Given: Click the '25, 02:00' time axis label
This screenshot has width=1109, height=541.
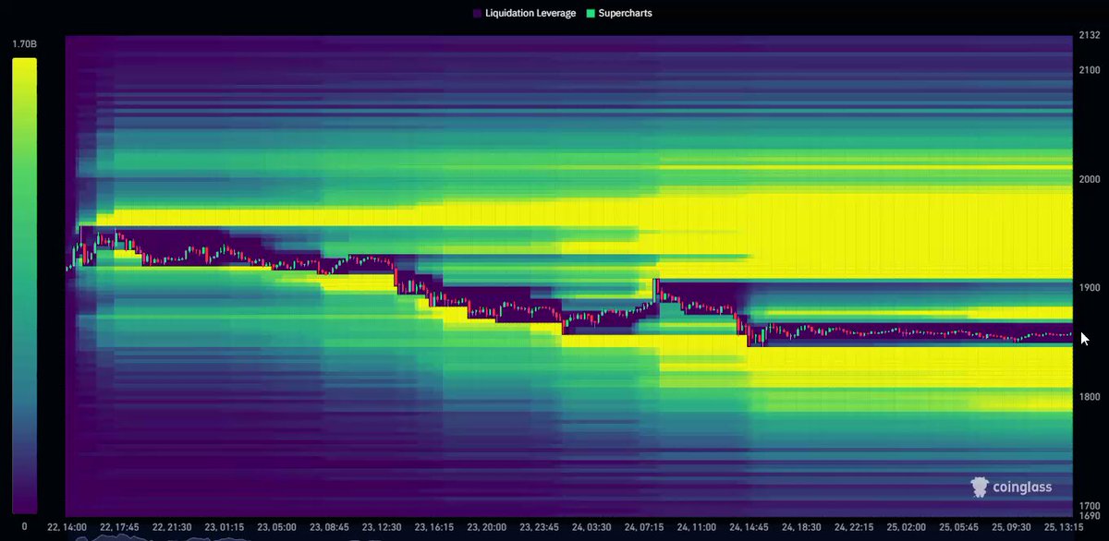Looking at the screenshot, I should [908, 527].
